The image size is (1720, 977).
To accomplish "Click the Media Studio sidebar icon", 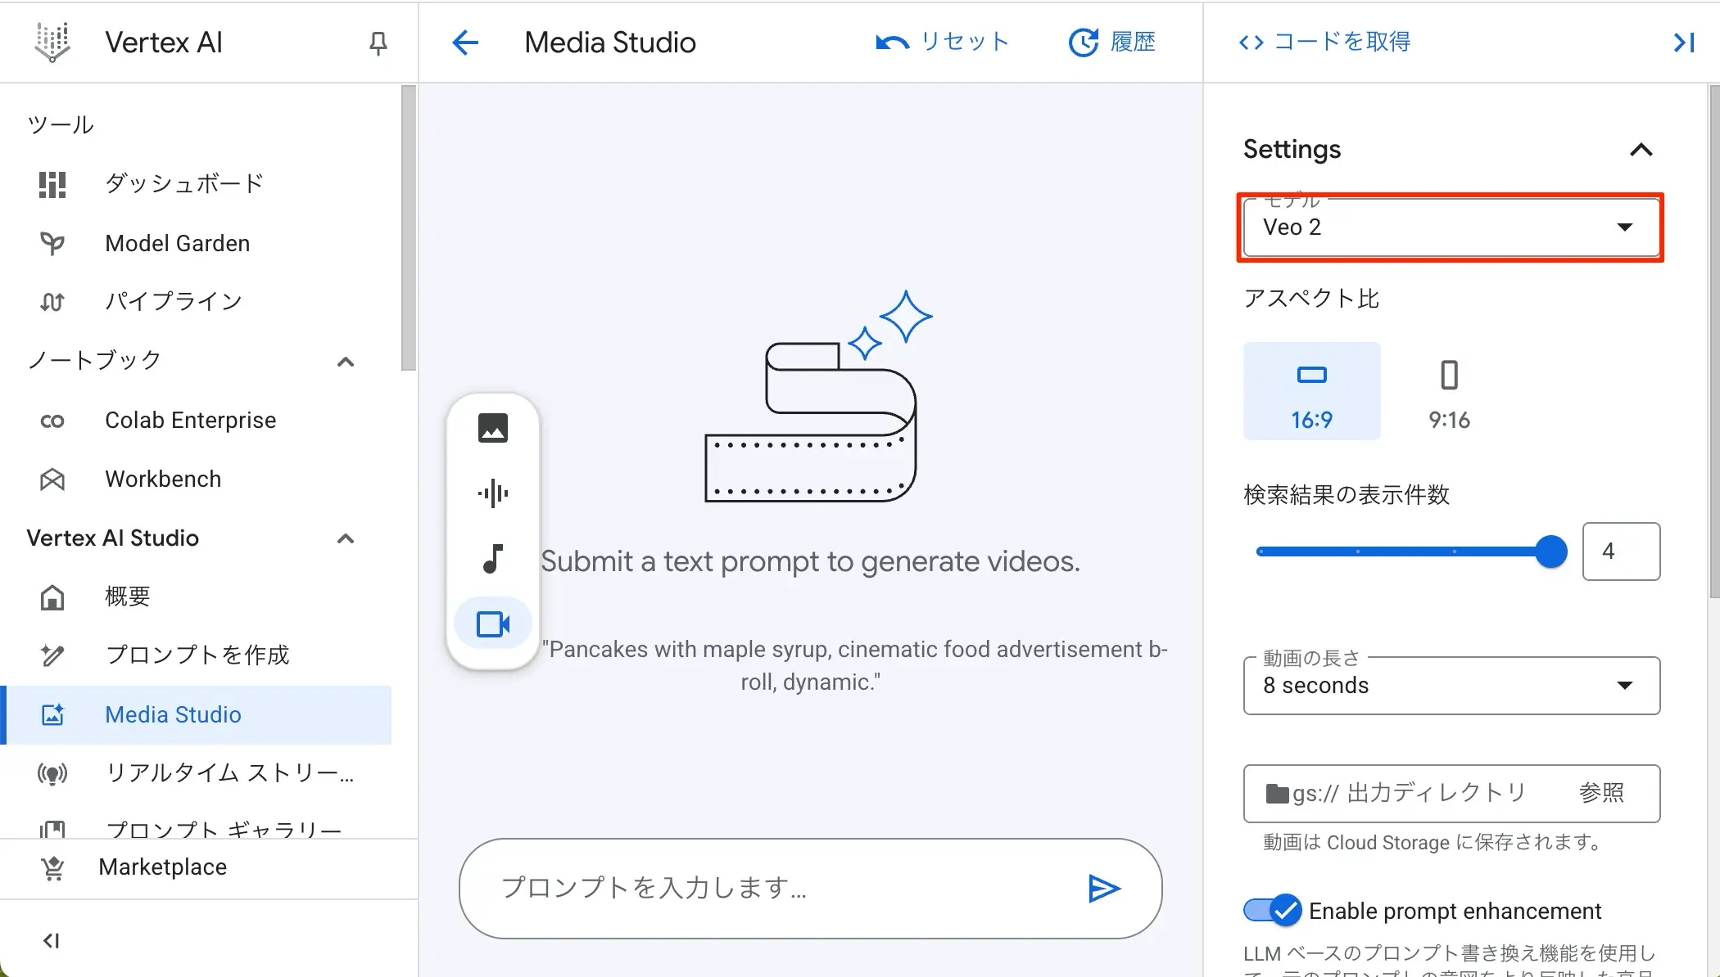I will (52, 714).
